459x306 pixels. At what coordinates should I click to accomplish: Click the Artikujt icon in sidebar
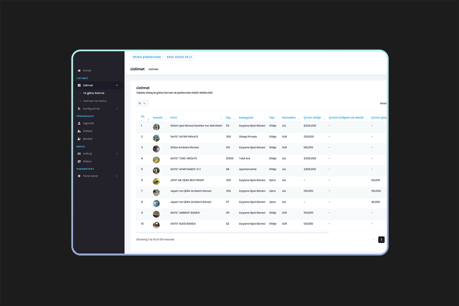[x=79, y=154]
